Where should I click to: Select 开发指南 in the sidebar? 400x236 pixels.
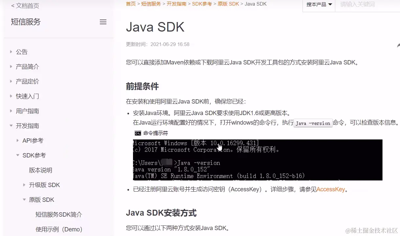(x=28, y=126)
